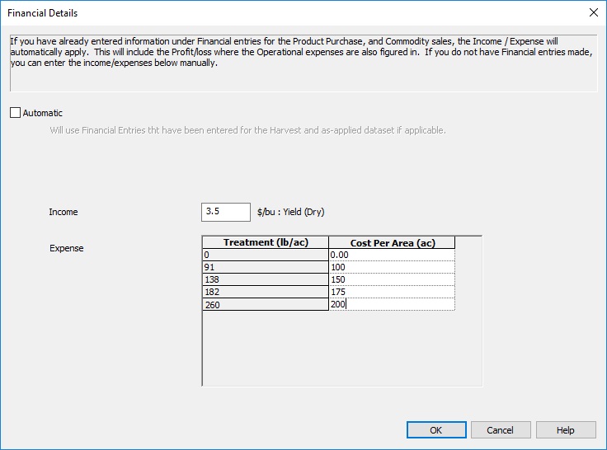Edit the cost cell showing 100
The height and width of the screenshot is (450, 607).
pyautogui.click(x=392, y=267)
